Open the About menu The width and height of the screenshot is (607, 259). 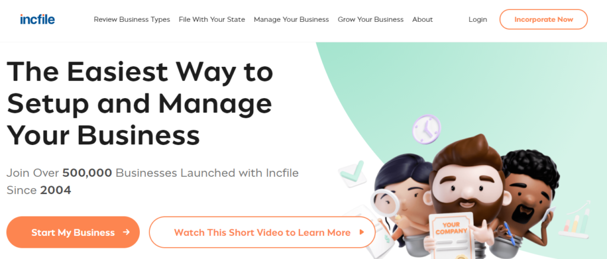click(x=422, y=20)
